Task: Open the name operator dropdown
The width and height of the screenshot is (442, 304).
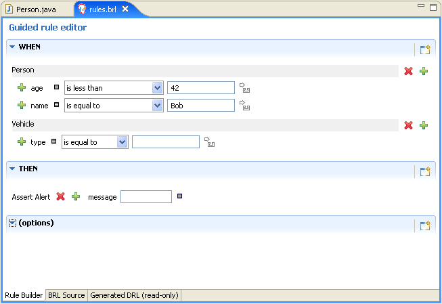Action: 158,105
